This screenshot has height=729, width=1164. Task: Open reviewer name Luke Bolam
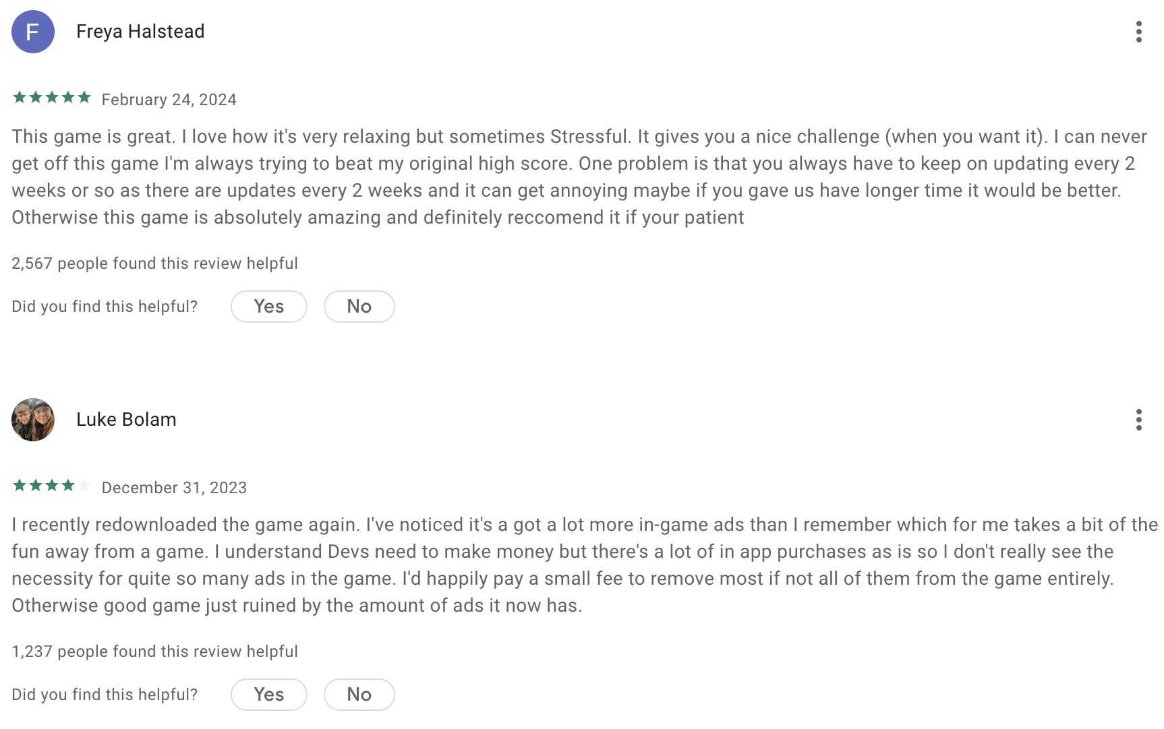pyautogui.click(x=126, y=420)
